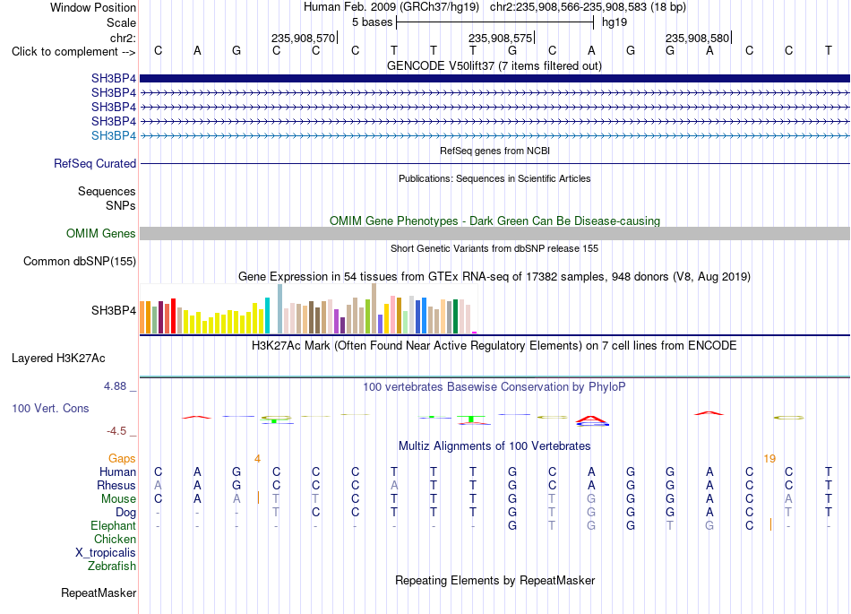Select the 'Human Feb. 2009 (GRCh37/hg19)' text
851x614 pixels.
[x=391, y=7]
